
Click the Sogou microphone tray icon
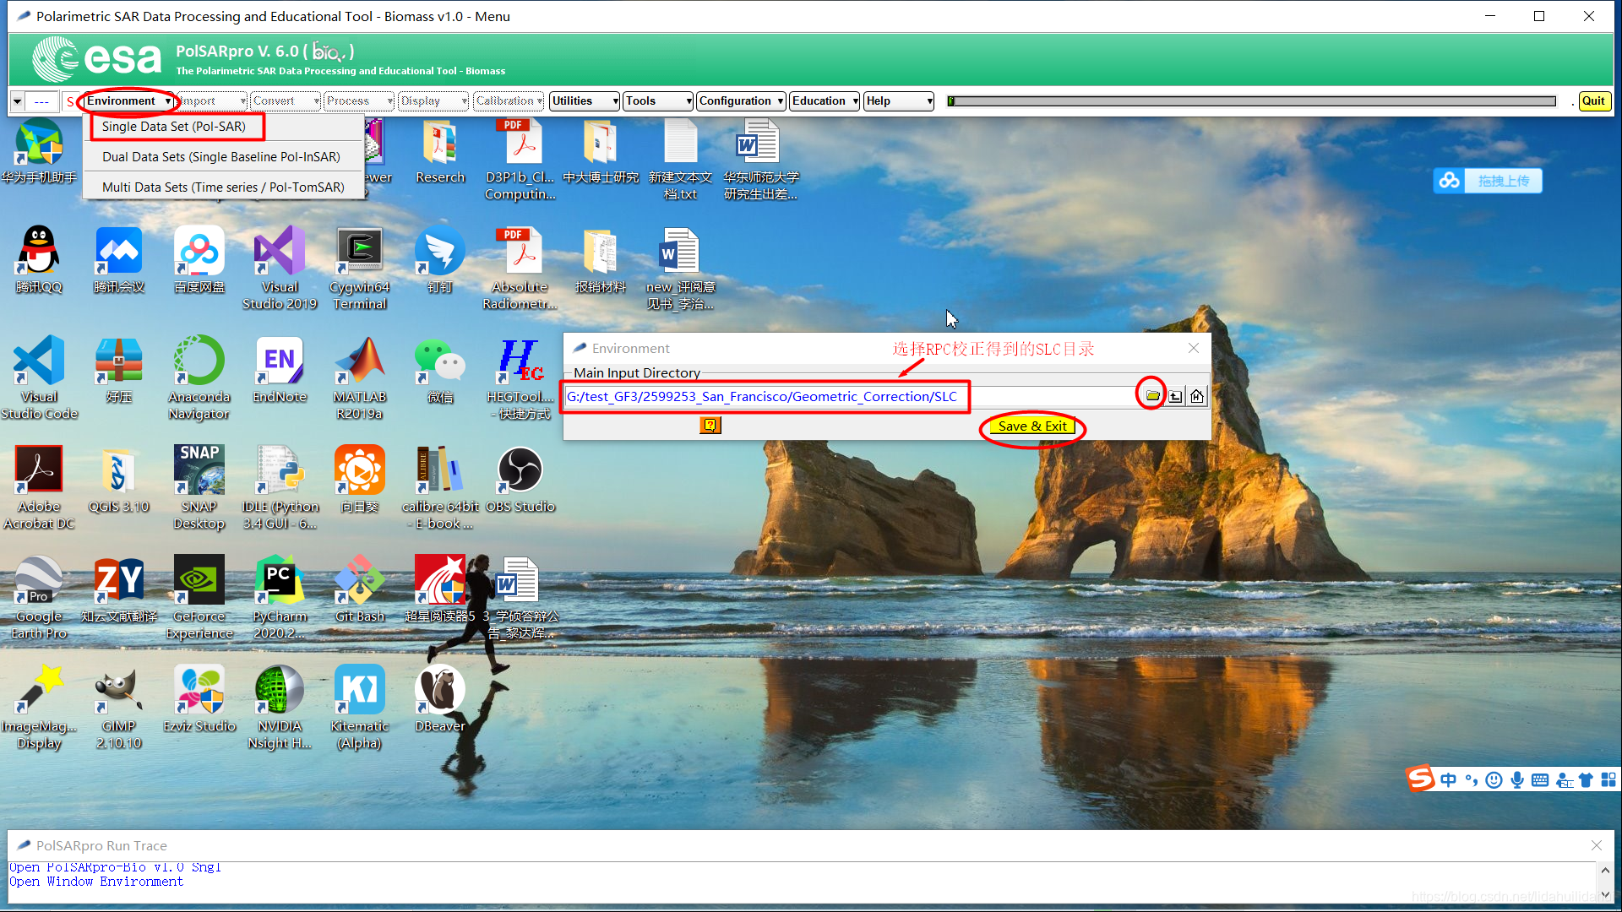[x=1517, y=779]
